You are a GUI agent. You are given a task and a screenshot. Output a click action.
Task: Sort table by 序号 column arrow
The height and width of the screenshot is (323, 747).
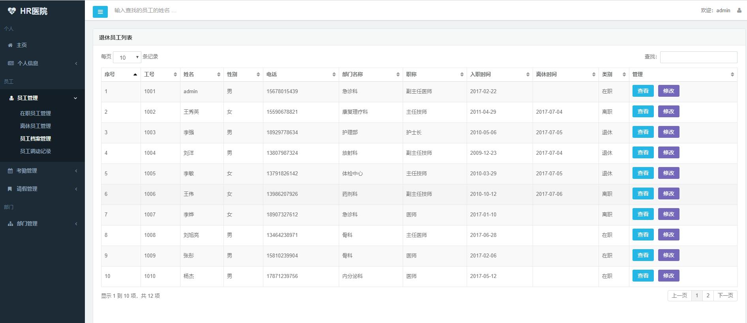[135, 75]
